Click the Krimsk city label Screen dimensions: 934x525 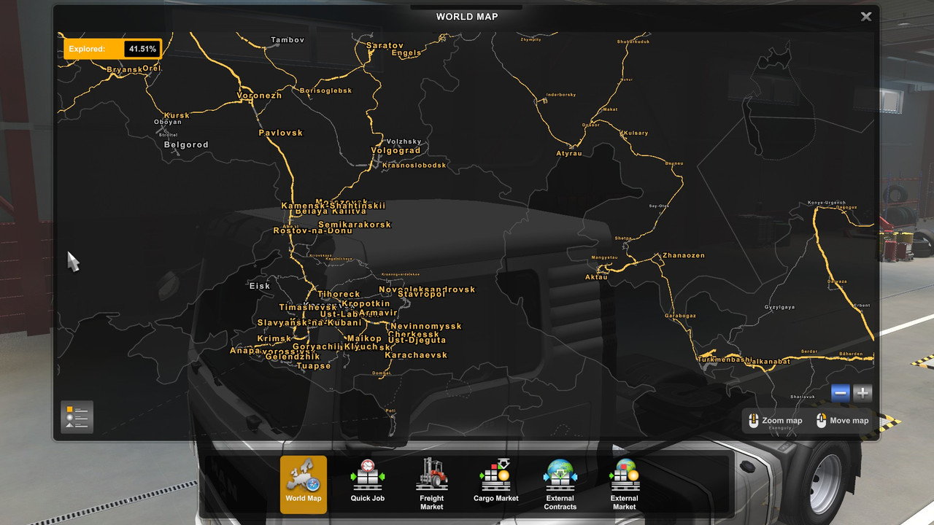click(x=274, y=339)
